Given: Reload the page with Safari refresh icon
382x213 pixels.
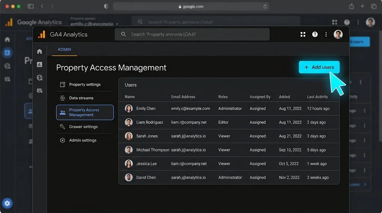Looking at the screenshot, I should [x=265, y=7].
